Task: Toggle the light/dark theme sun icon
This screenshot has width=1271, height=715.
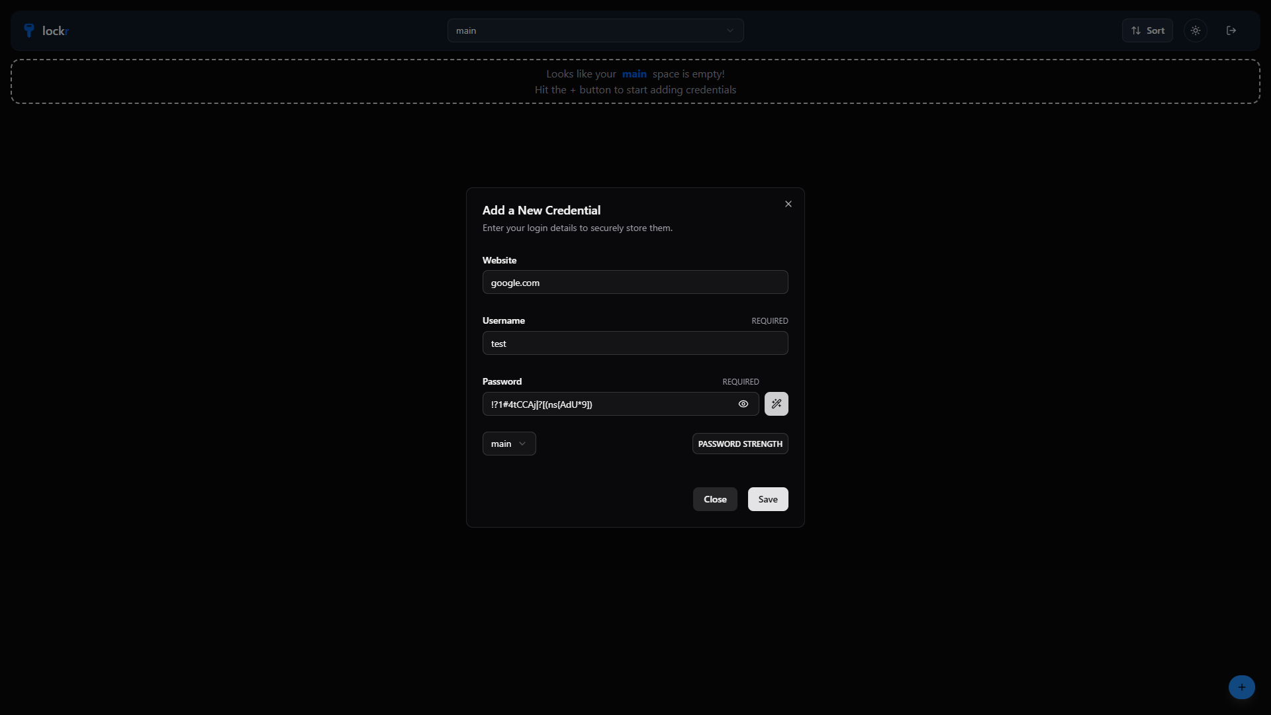Action: coord(1196,30)
